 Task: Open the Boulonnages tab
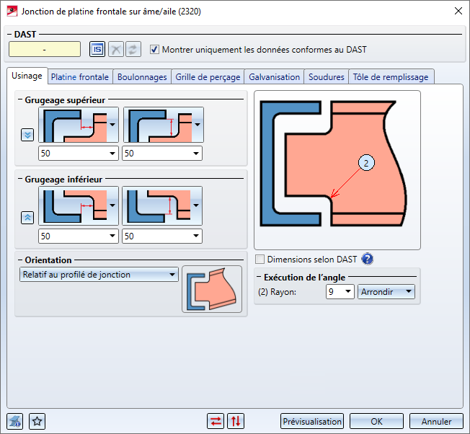[142, 76]
